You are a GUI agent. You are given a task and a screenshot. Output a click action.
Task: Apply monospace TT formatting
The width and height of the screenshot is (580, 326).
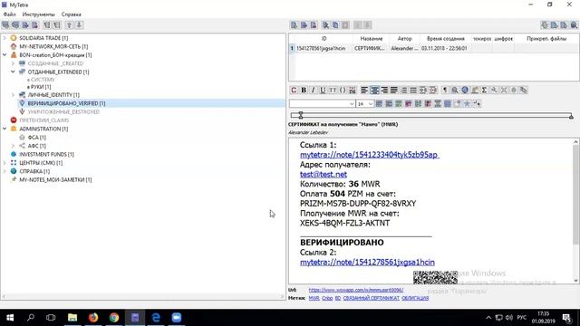[333, 90]
